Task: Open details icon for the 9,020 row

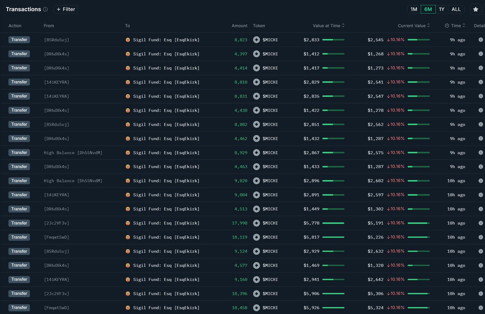Action: [x=481, y=181]
